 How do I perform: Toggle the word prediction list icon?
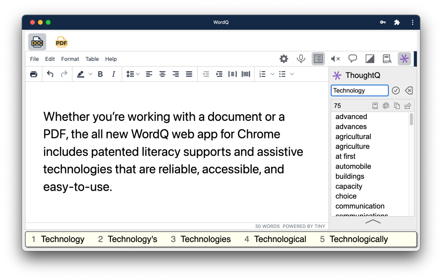[x=318, y=59]
